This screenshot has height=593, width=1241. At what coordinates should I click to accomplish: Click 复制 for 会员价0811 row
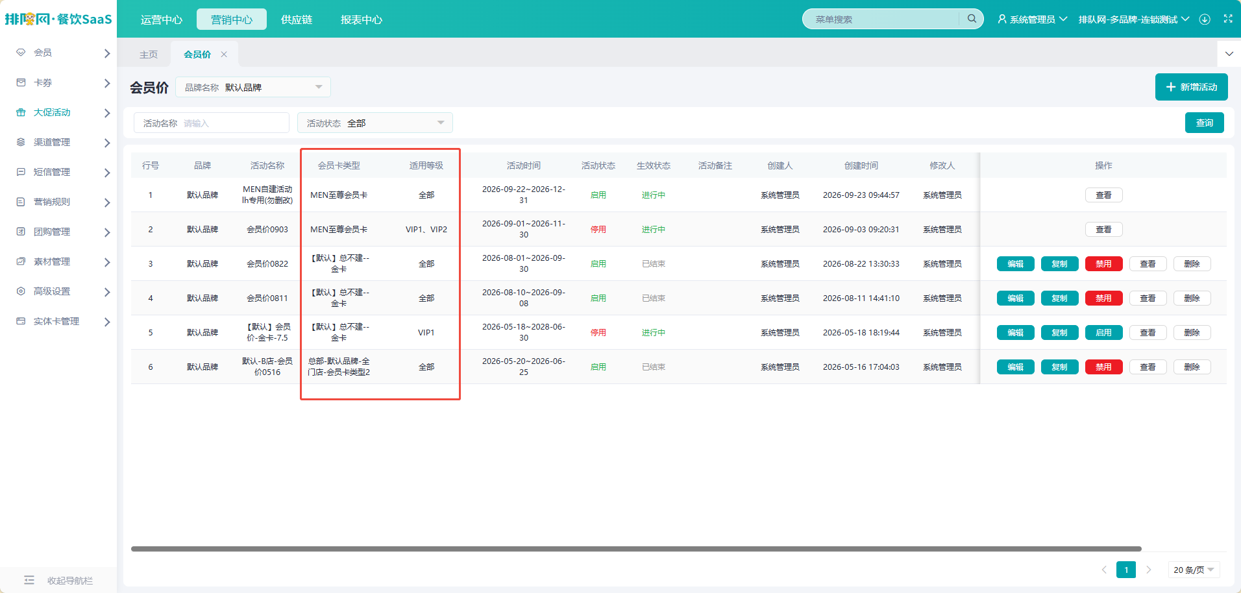coord(1060,298)
